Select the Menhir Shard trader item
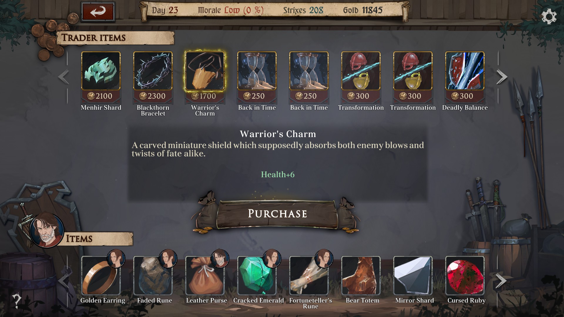This screenshot has height=317, width=564. [x=101, y=71]
